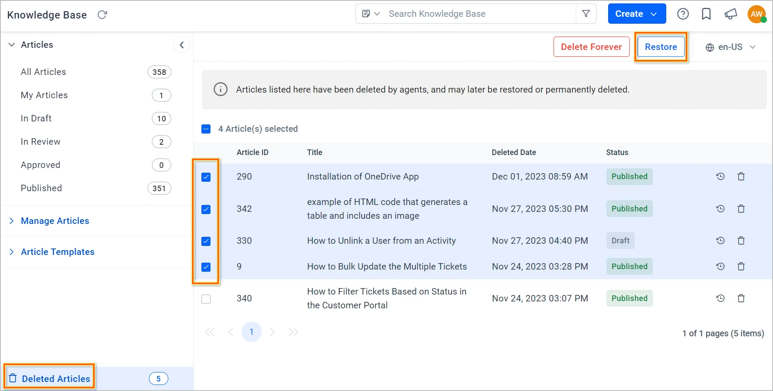Click trash icon for article 9
The image size is (773, 391).
pos(741,267)
